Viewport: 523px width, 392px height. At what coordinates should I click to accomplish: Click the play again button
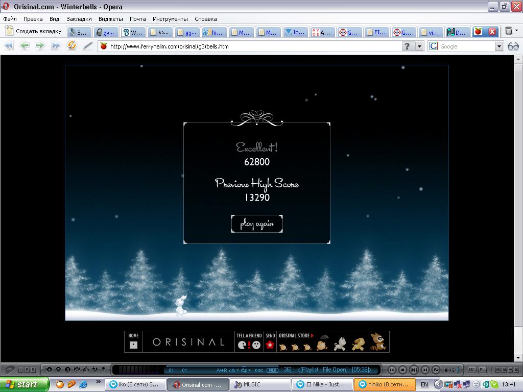pos(257,224)
